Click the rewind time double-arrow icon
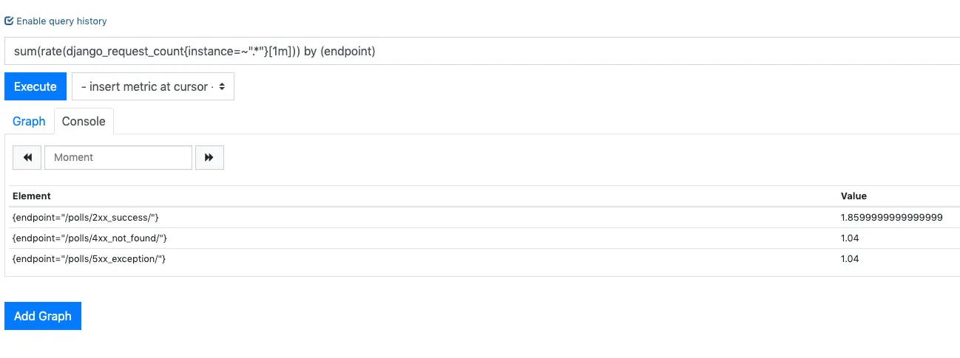The image size is (960, 358). pos(27,157)
